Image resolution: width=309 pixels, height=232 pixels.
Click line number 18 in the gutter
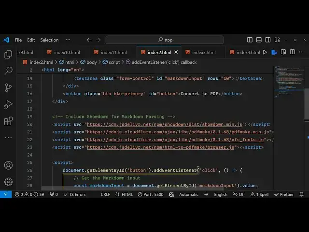pos(30,109)
